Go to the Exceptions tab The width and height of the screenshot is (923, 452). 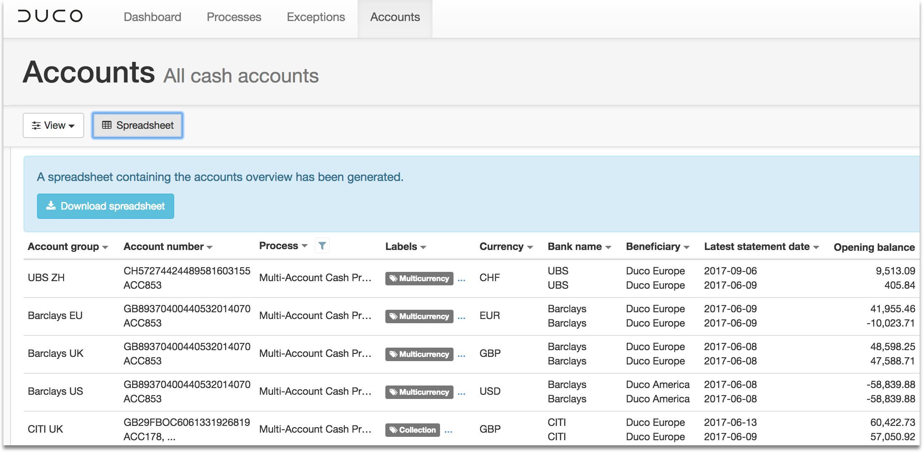click(x=316, y=17)
